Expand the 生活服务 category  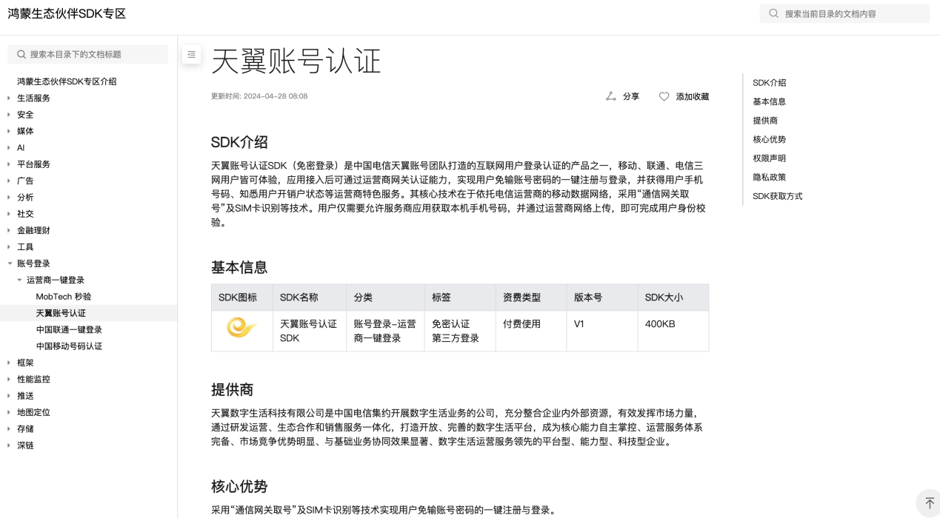10,98
